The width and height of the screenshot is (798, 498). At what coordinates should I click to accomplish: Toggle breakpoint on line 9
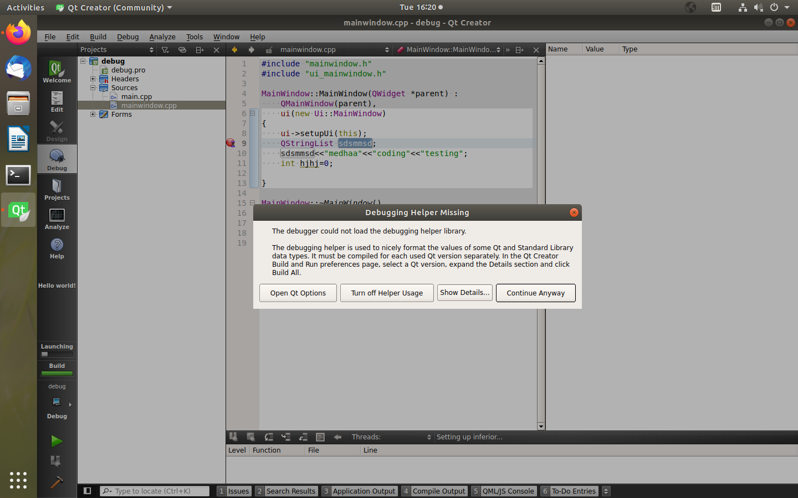pos(231,143)
